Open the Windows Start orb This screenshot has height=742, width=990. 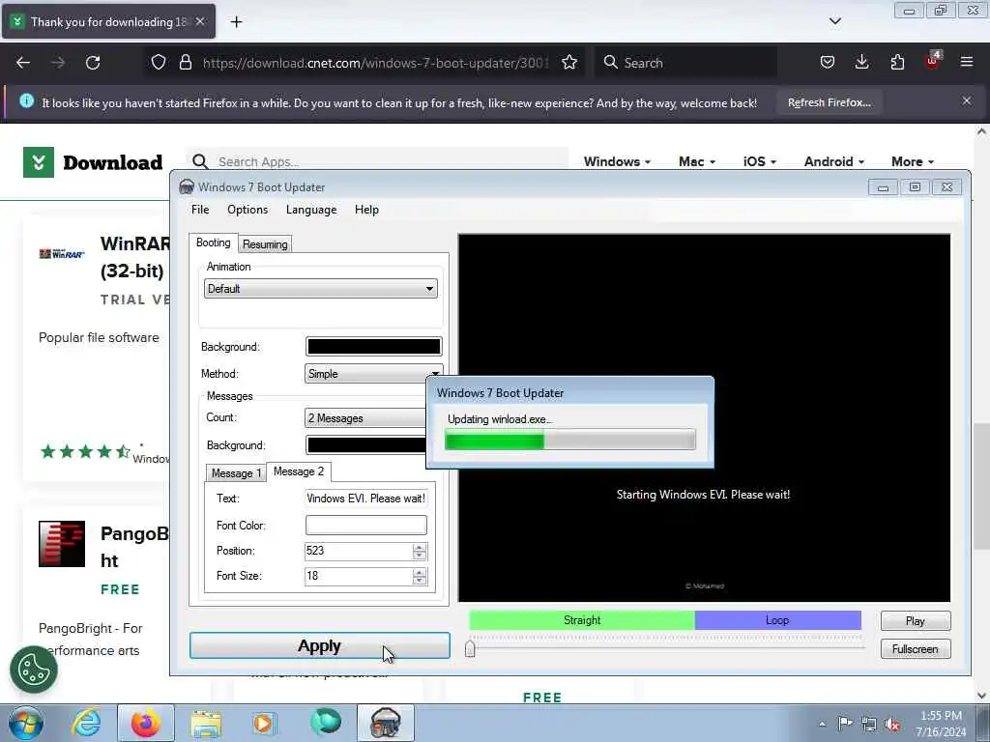pos(26,723)
